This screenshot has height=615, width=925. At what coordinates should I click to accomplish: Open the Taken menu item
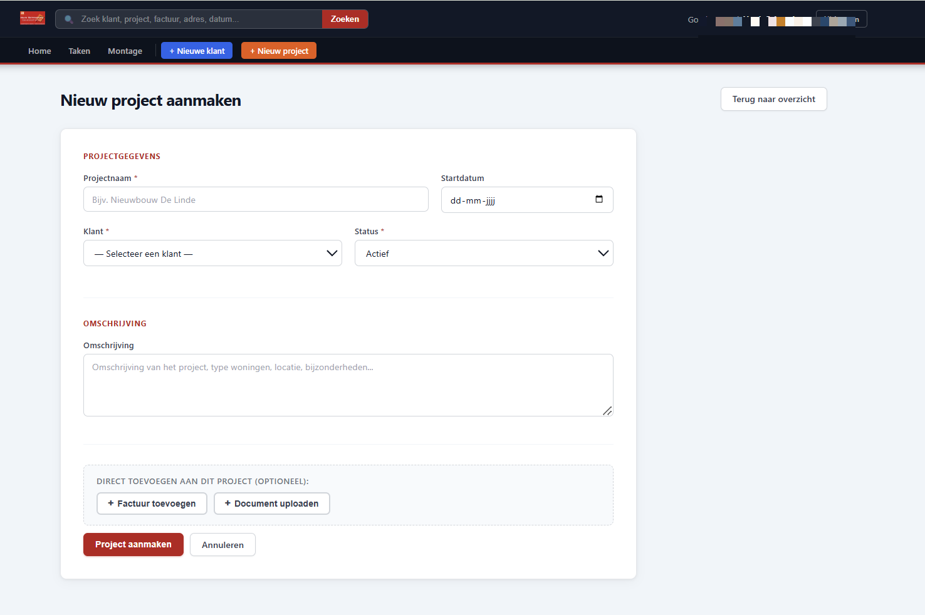[x=80, y=51]
